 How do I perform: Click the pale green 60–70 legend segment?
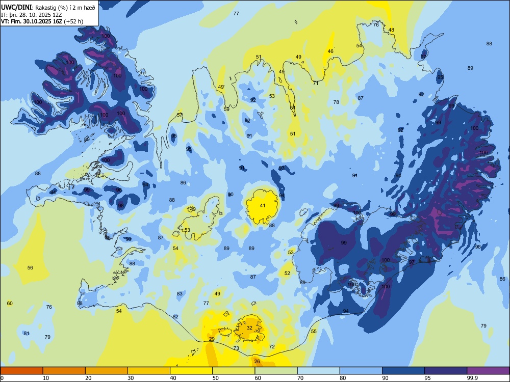pyautogui.click(x=276, y=371)
